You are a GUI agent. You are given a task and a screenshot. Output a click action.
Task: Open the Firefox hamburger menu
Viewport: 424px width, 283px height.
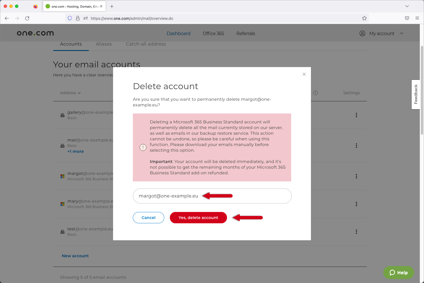point(417,18)
